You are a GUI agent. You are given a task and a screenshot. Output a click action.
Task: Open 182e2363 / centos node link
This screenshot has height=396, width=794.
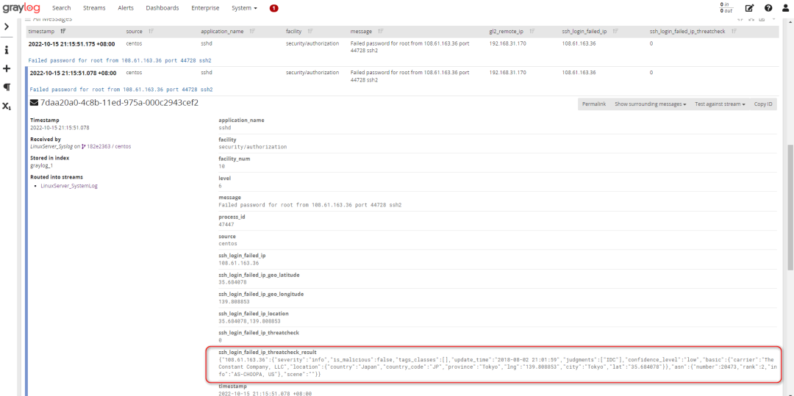tap(109, 146)
